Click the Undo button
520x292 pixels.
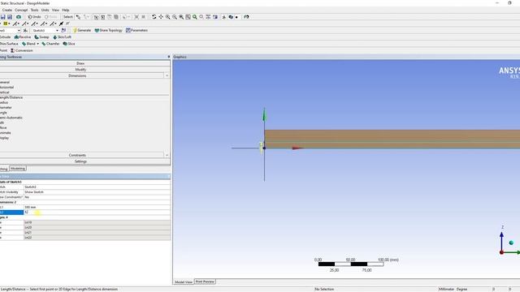tap(34, 17)
